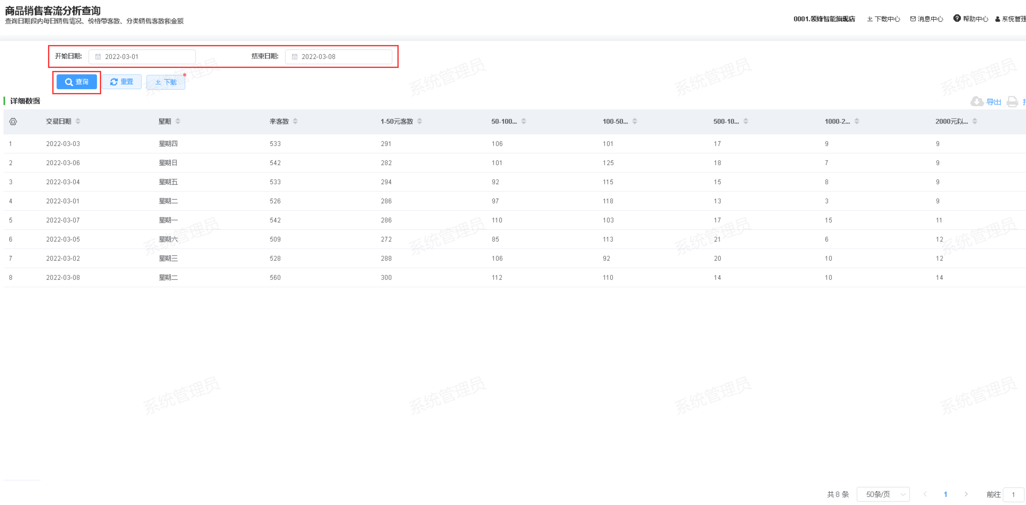Click the table column settings gear icon

click(13, 122)
